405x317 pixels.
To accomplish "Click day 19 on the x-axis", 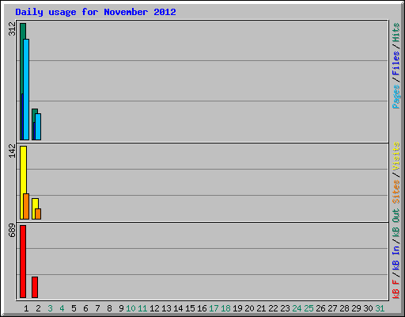I will coord(237,308).
